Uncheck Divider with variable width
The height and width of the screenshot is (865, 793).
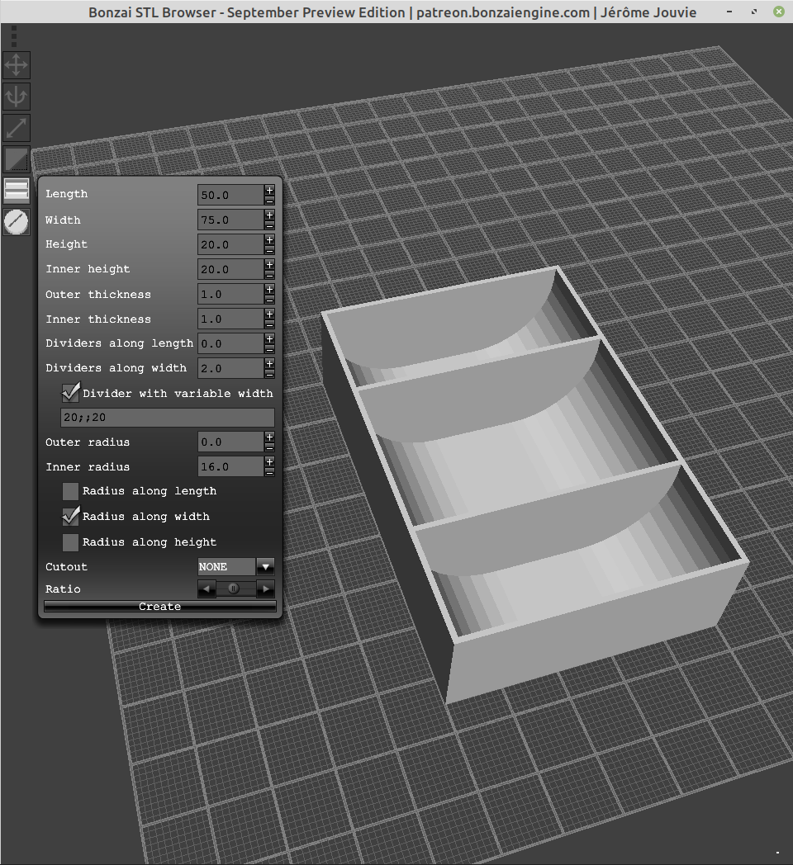(71, 394)
